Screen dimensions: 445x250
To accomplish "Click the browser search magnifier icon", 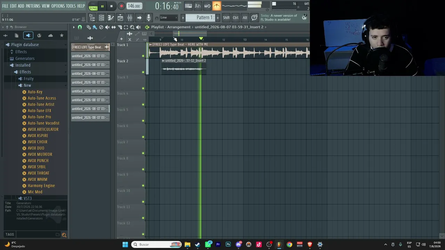I will pyautogui.click(x=64, y=235).
